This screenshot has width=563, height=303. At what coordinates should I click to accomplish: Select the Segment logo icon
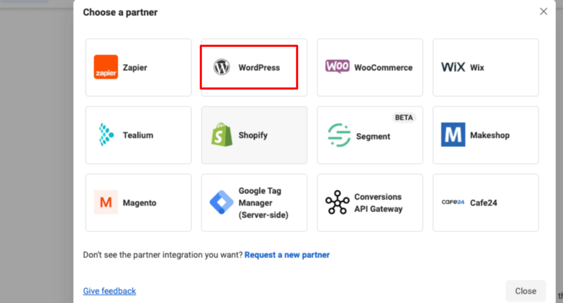click(339, 135)
